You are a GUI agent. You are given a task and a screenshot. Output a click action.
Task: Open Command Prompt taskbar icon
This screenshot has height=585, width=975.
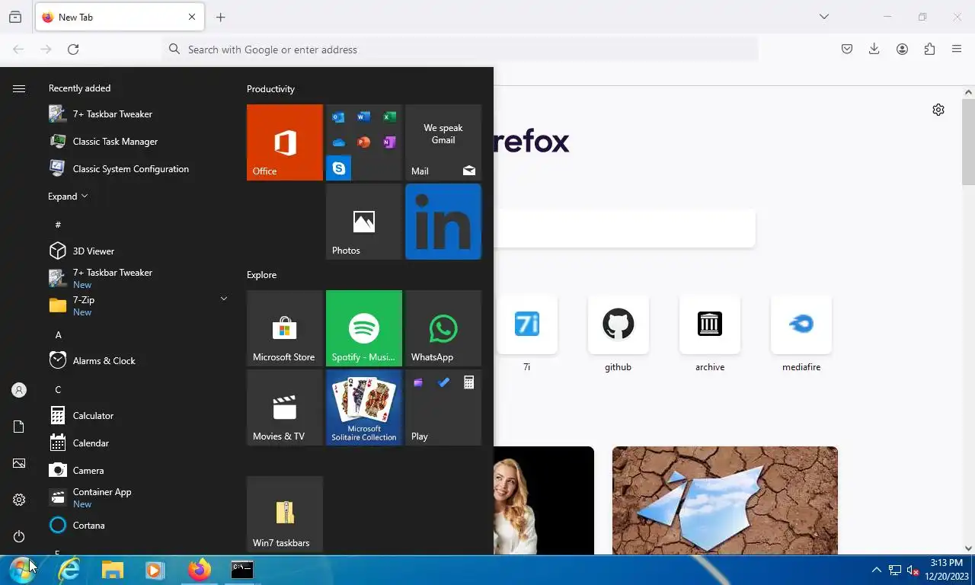[x=242, y=570]
